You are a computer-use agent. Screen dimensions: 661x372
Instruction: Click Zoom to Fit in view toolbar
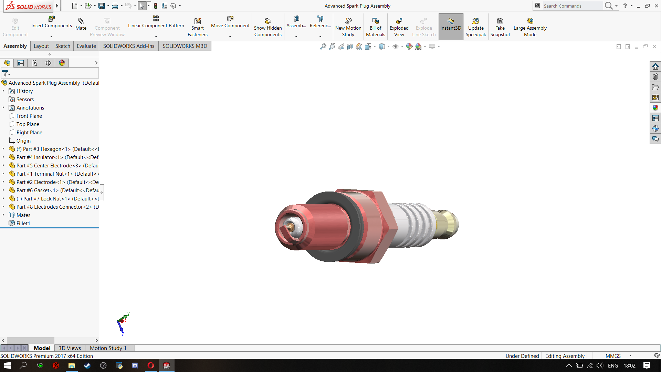click(x=323, y=46)
